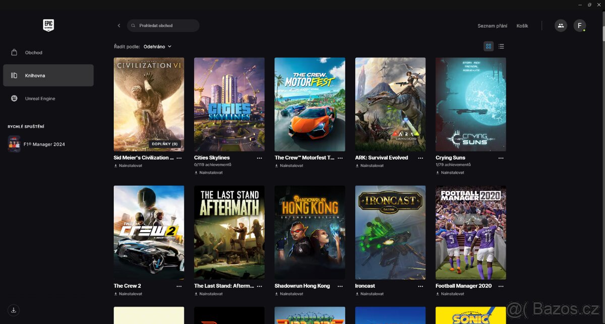This screenshot has width=605, height=324.
Task: Open options menu for Ironcast
Action: point(420,286)
